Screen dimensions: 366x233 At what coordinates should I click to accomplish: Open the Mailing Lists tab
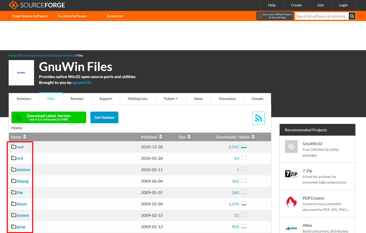(x=138, y=99)
